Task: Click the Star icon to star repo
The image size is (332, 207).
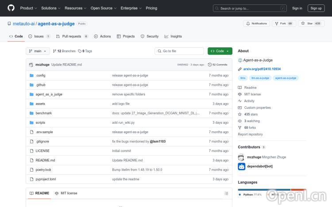Action: [x=303, y=23]
